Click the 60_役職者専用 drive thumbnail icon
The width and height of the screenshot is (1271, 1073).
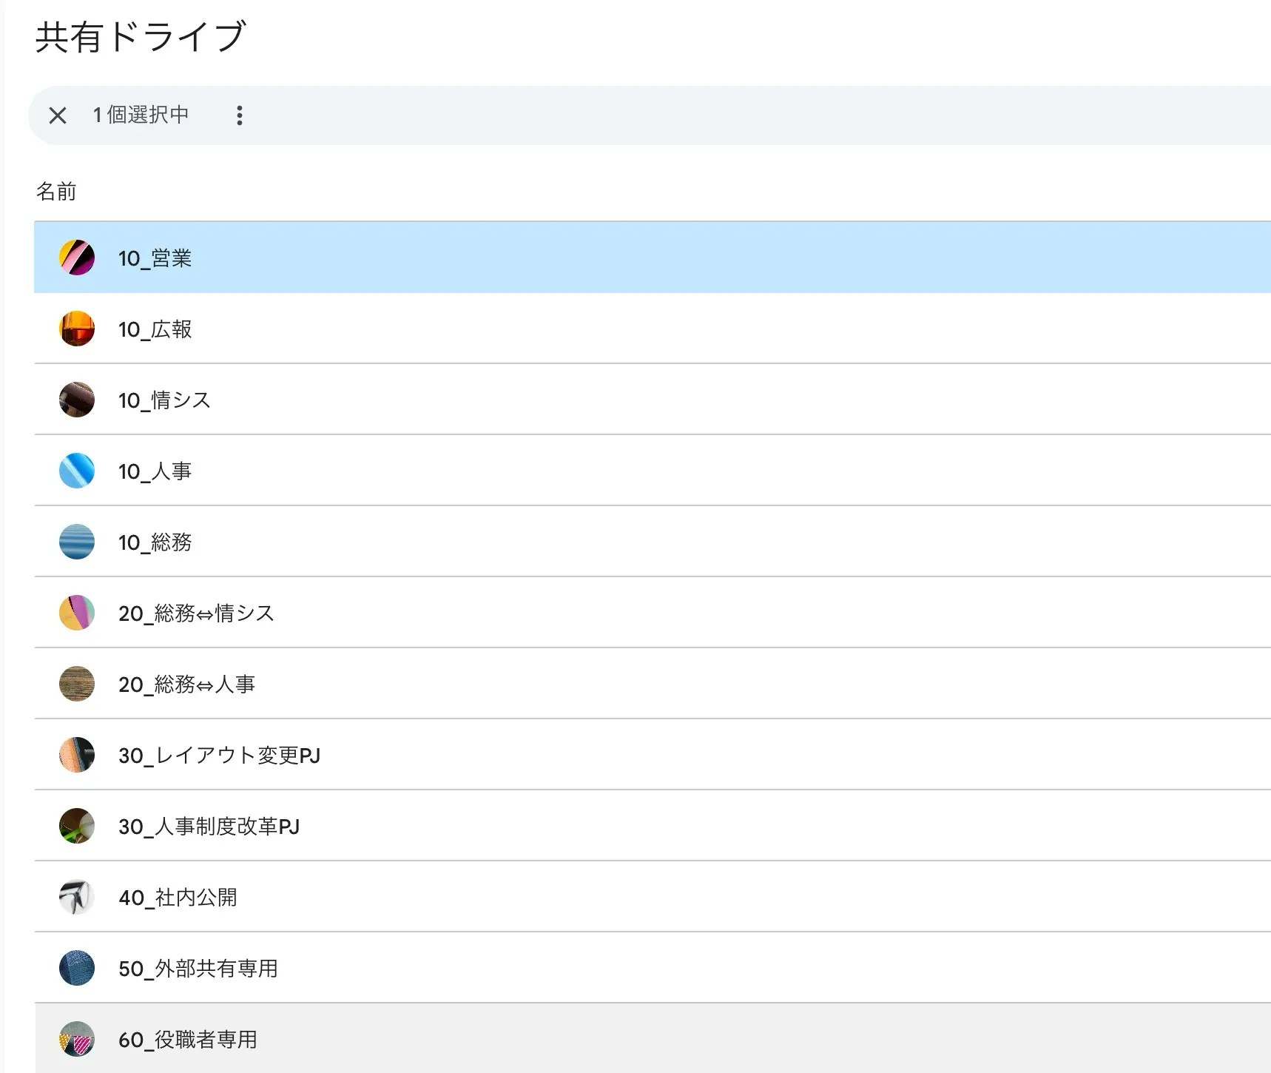tap(77, 1039)
